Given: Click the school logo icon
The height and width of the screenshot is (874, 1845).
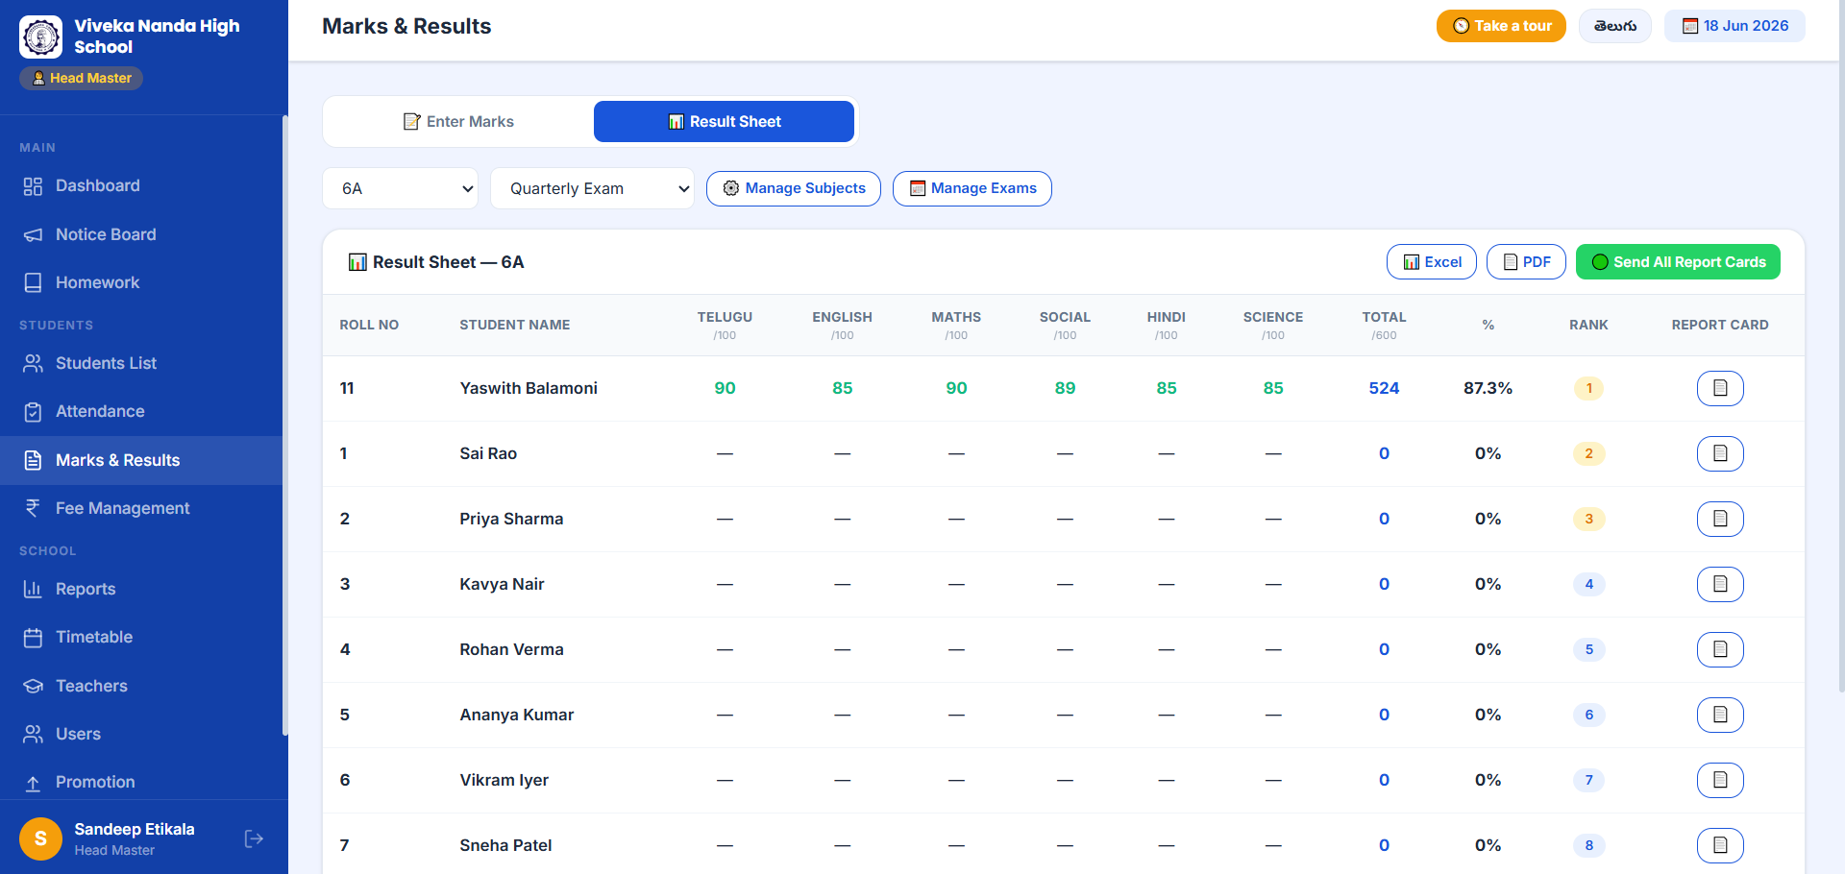Looking at the screenshot, I should [x=41, y=36].
